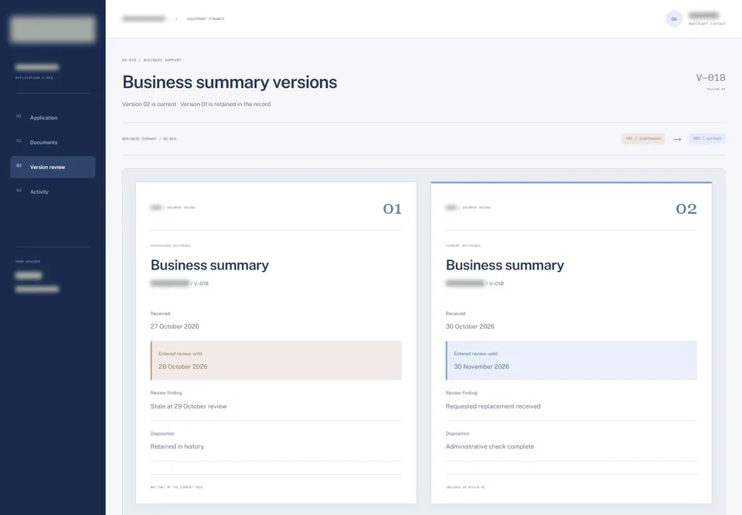Click the large 01 version number
The width and height of the screenshot is (742, 515).
point(393,208)
